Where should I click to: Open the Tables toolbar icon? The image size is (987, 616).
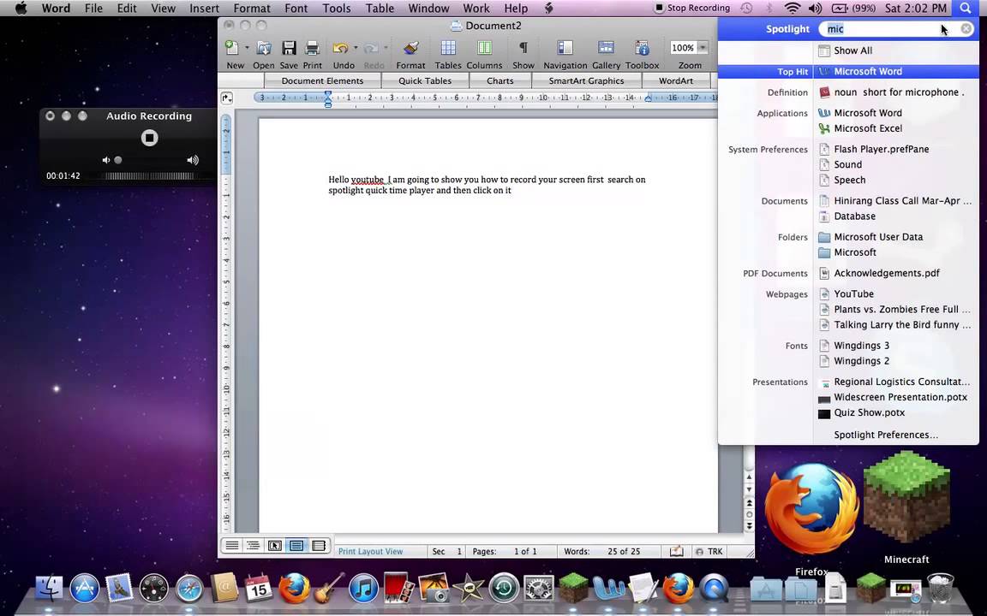click(448, 49)
